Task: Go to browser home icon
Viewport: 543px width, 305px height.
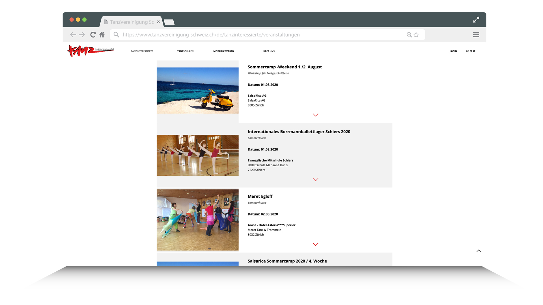Action: tap(102, 35)
